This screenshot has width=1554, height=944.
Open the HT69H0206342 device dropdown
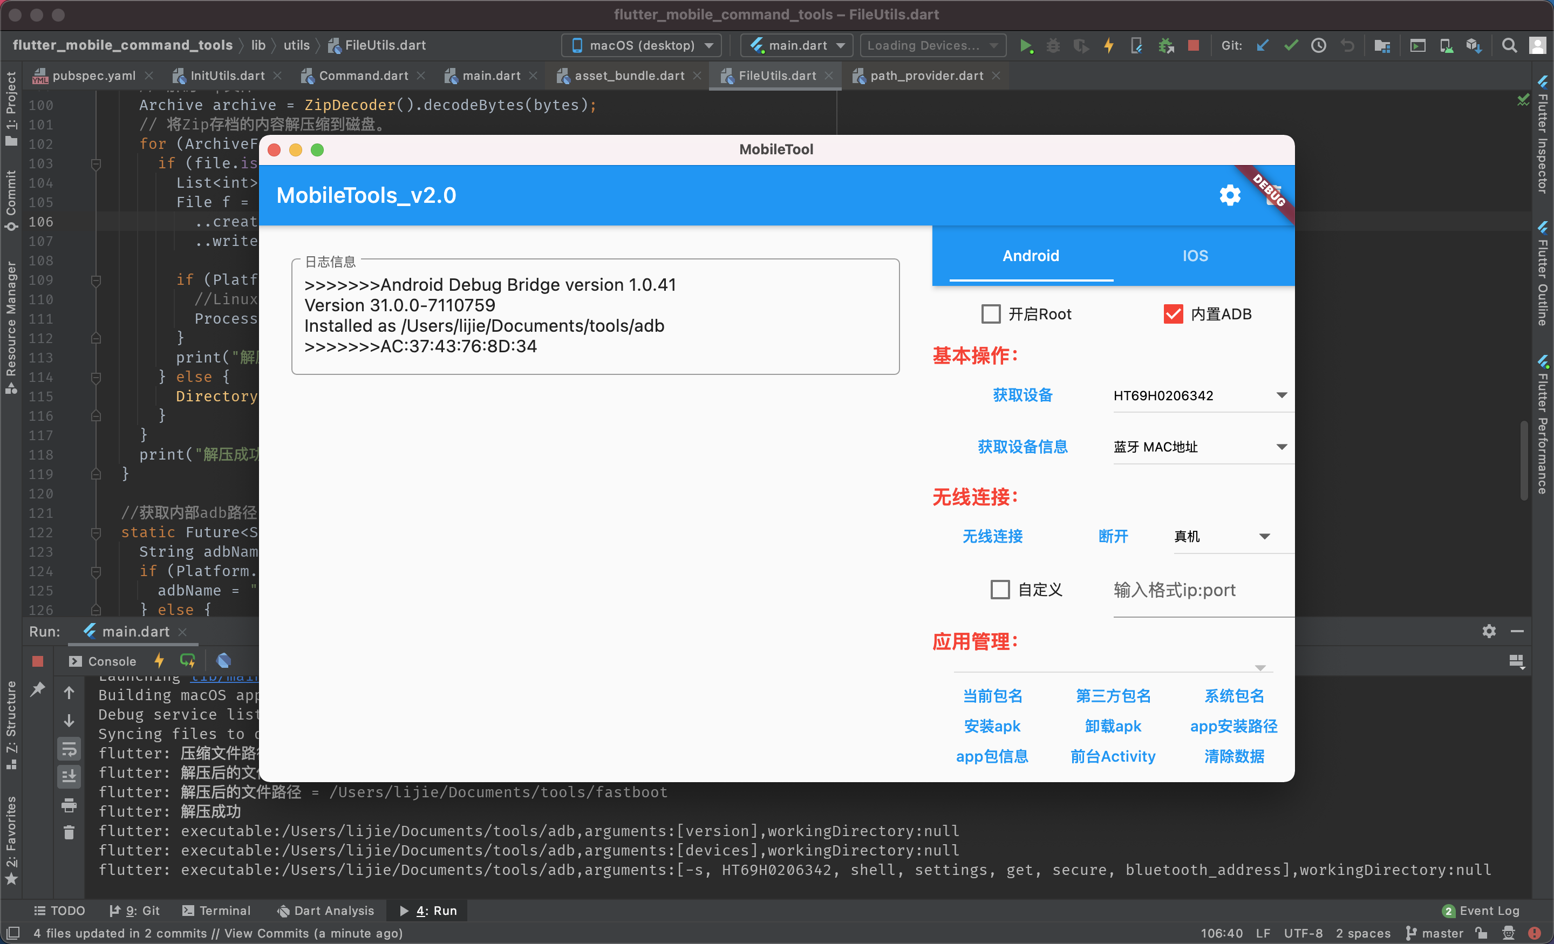pos(1282,395)
